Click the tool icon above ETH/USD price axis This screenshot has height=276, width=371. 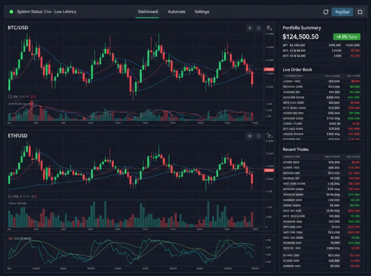269,136
